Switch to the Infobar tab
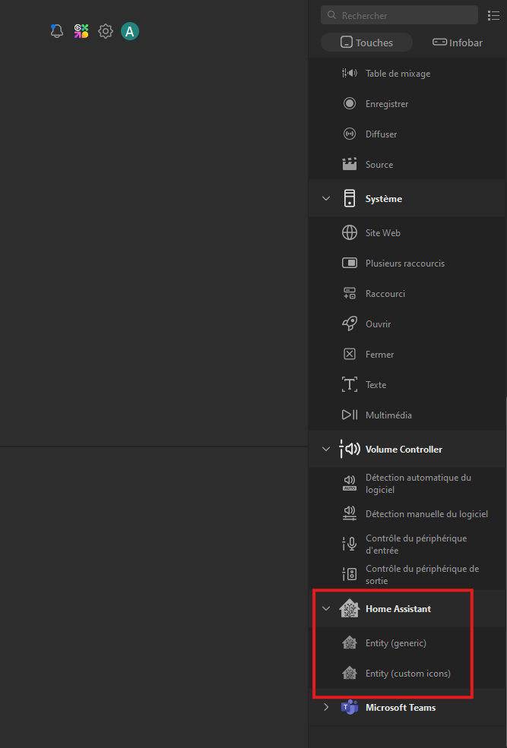 coord(458,43)
